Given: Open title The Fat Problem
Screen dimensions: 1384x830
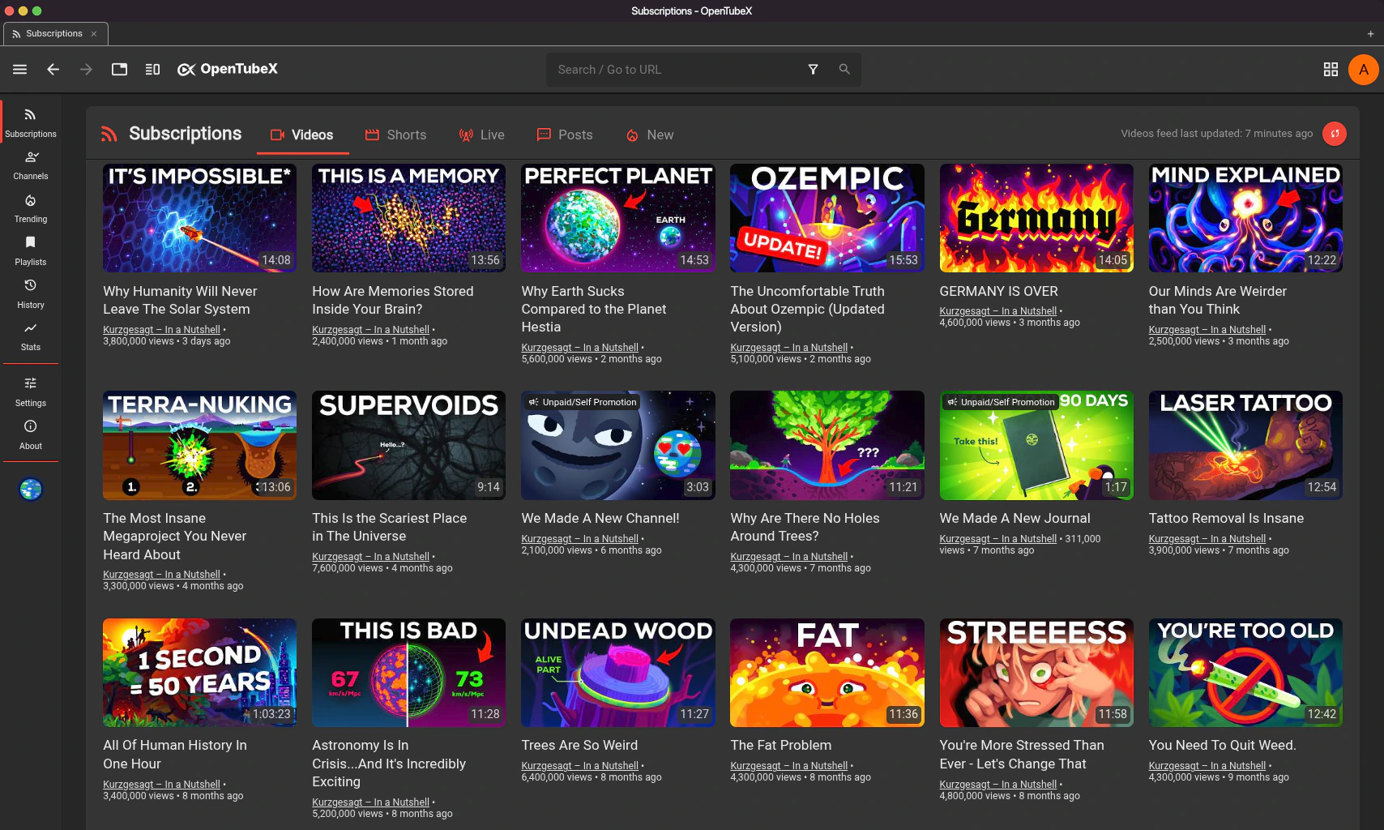Looking at the screenshot, I should (x=780, y=745).
